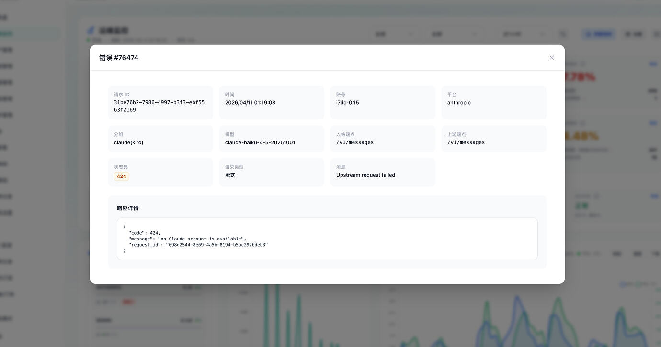Image resolution: width=661 pixels, height=347 pixels.
Task: Click the message "Upstream request failed"
Action: [365, 175]
